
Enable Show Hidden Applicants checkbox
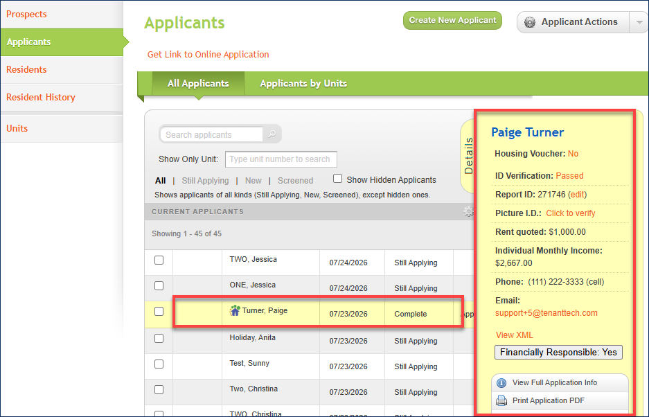[x=338, y=179]
